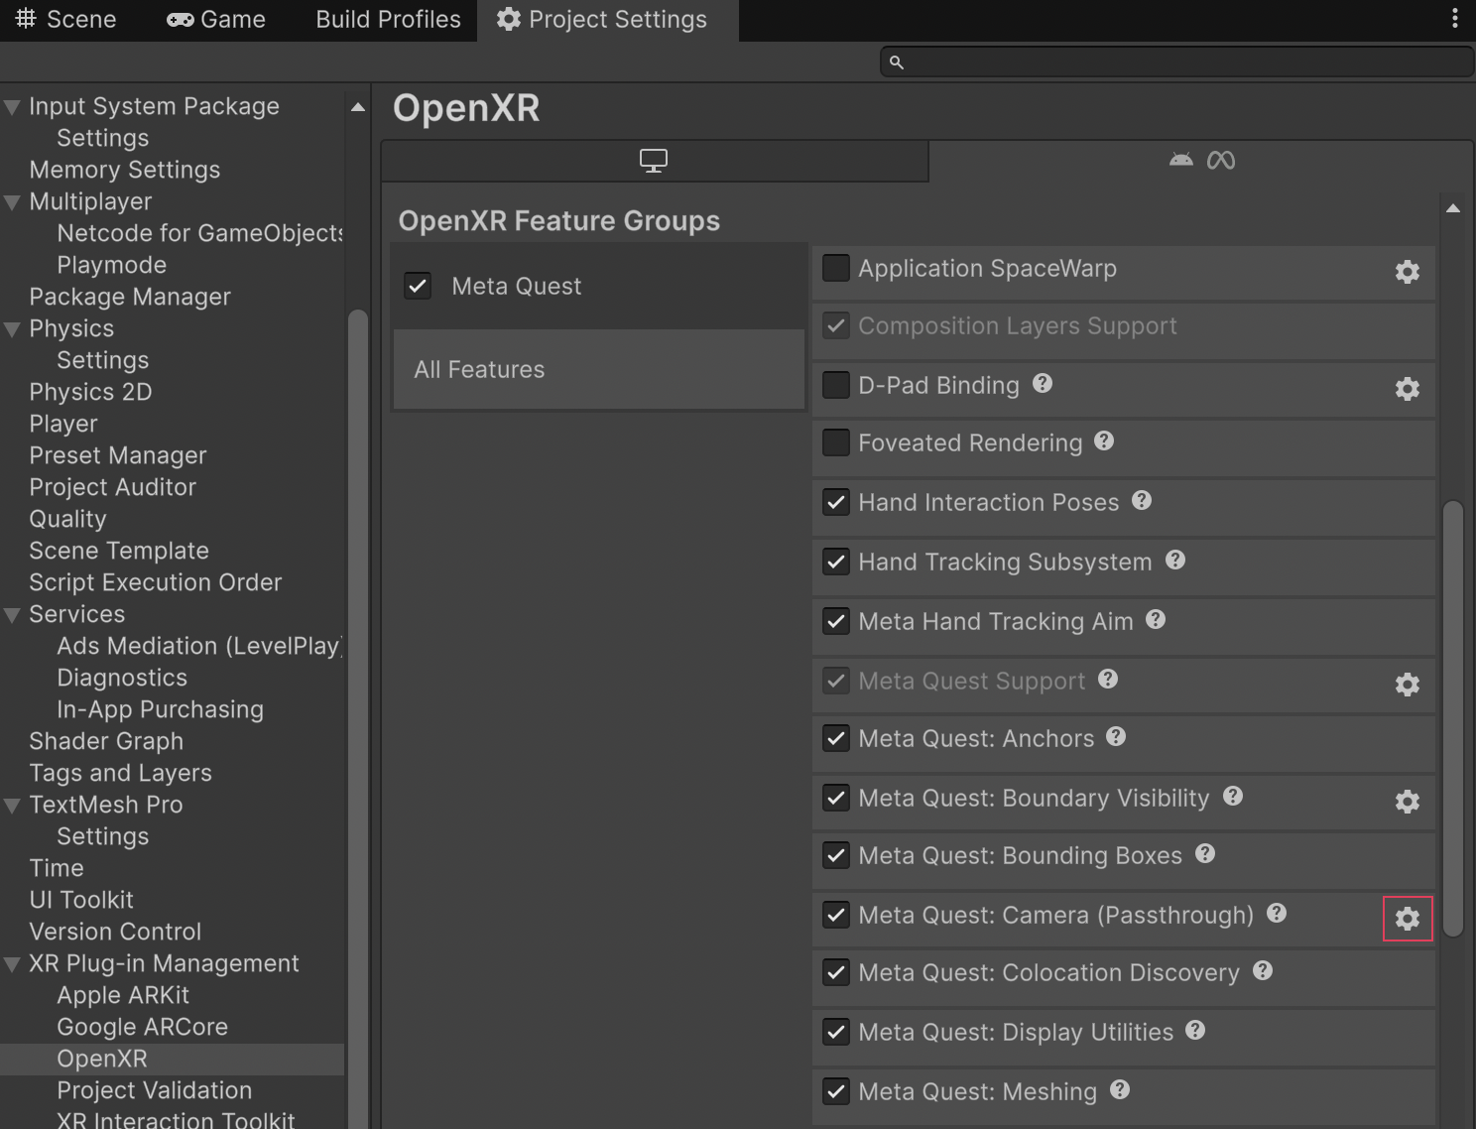1476x1129 pixels.
Task: Uncheck the Meta Quest feature group
Action: (418, 286)
